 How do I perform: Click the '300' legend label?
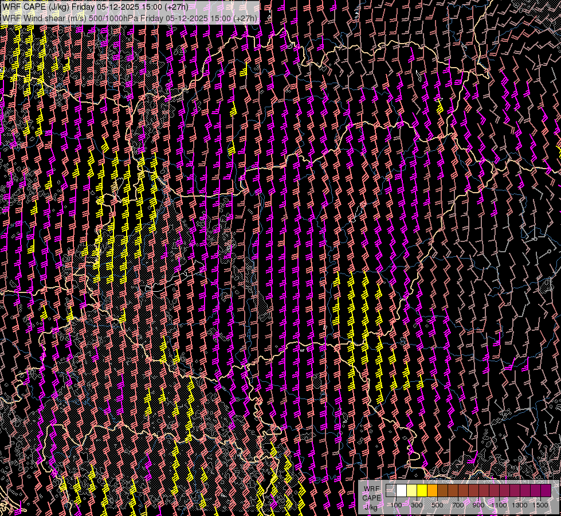(417, 505)
